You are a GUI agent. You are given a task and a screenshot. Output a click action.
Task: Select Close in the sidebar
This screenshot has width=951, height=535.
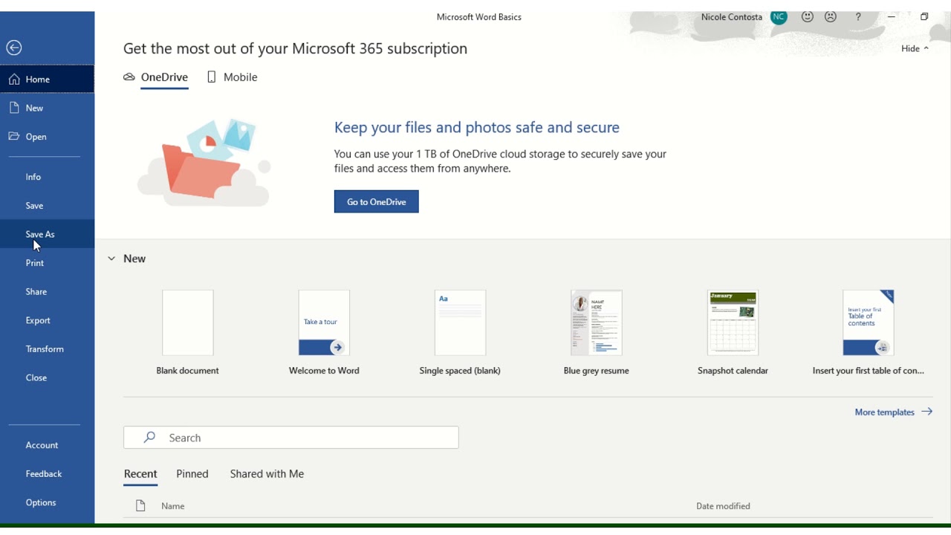coord(47,377)
